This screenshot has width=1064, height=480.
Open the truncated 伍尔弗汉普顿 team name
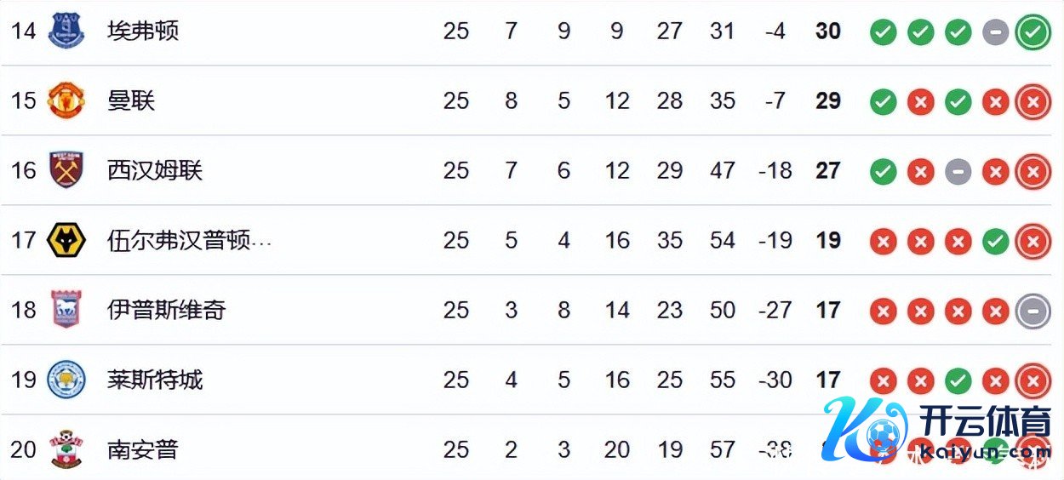pos(189,240)
